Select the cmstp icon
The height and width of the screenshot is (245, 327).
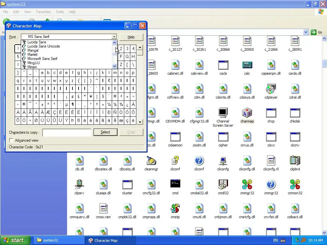click(x=175, y=209)
